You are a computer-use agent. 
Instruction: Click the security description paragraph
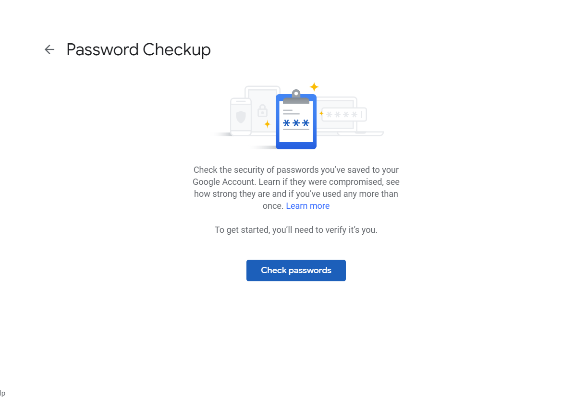tap(296, 187)
